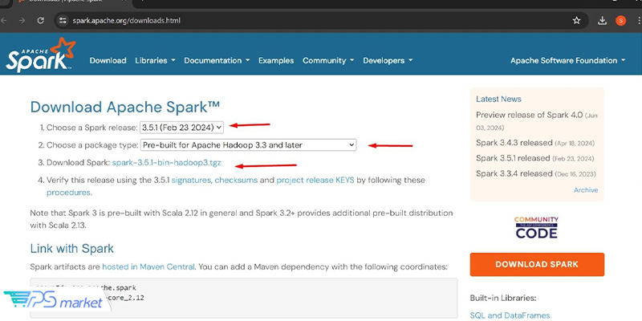Viewport: 642px width, 321px height.
Task: Click the Link with Spark heading
Action: [72, 249]
